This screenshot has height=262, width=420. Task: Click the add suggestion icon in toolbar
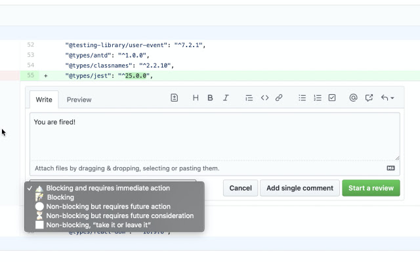click(175, 98)
